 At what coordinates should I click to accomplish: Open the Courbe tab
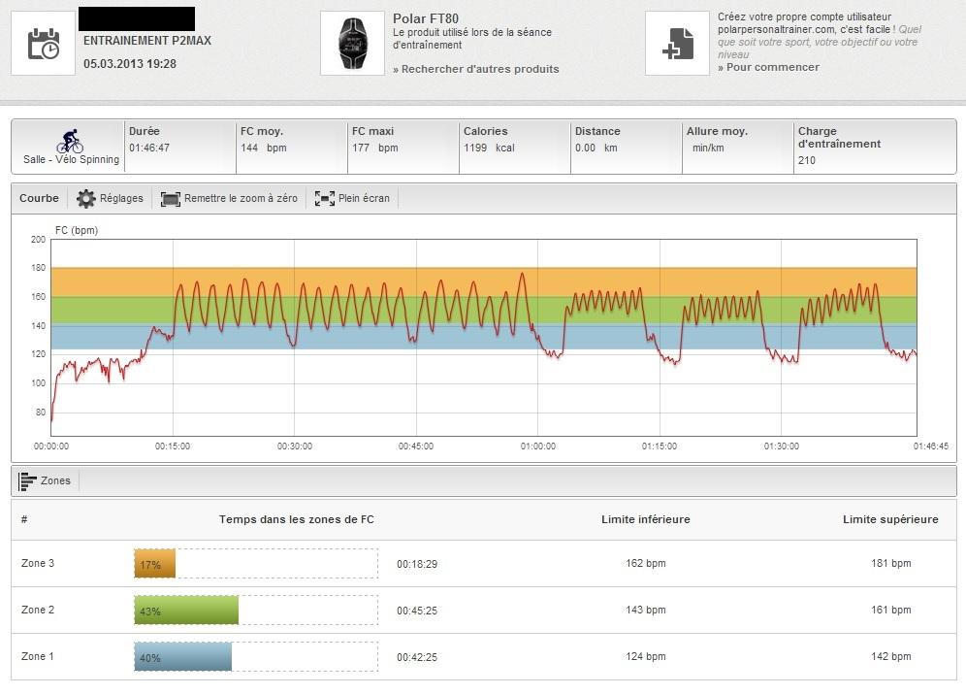coord(39,198)
